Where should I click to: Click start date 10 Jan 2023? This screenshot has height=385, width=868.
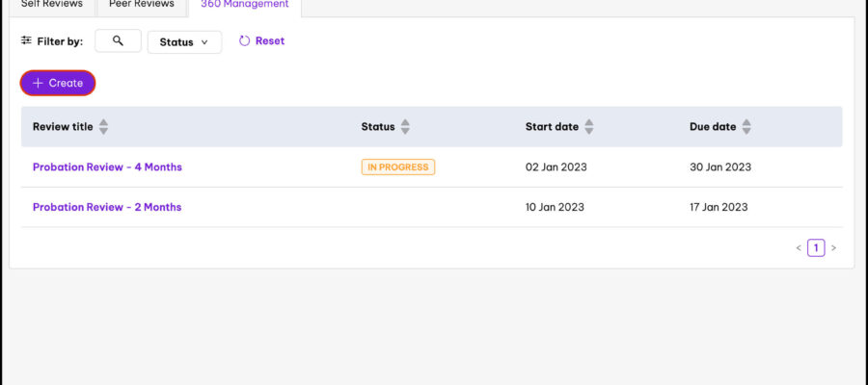point(555,207)
